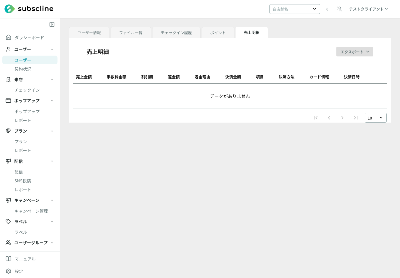Collapse the 配信 sidebar section

pyautogui.click(x=52, y=161)
